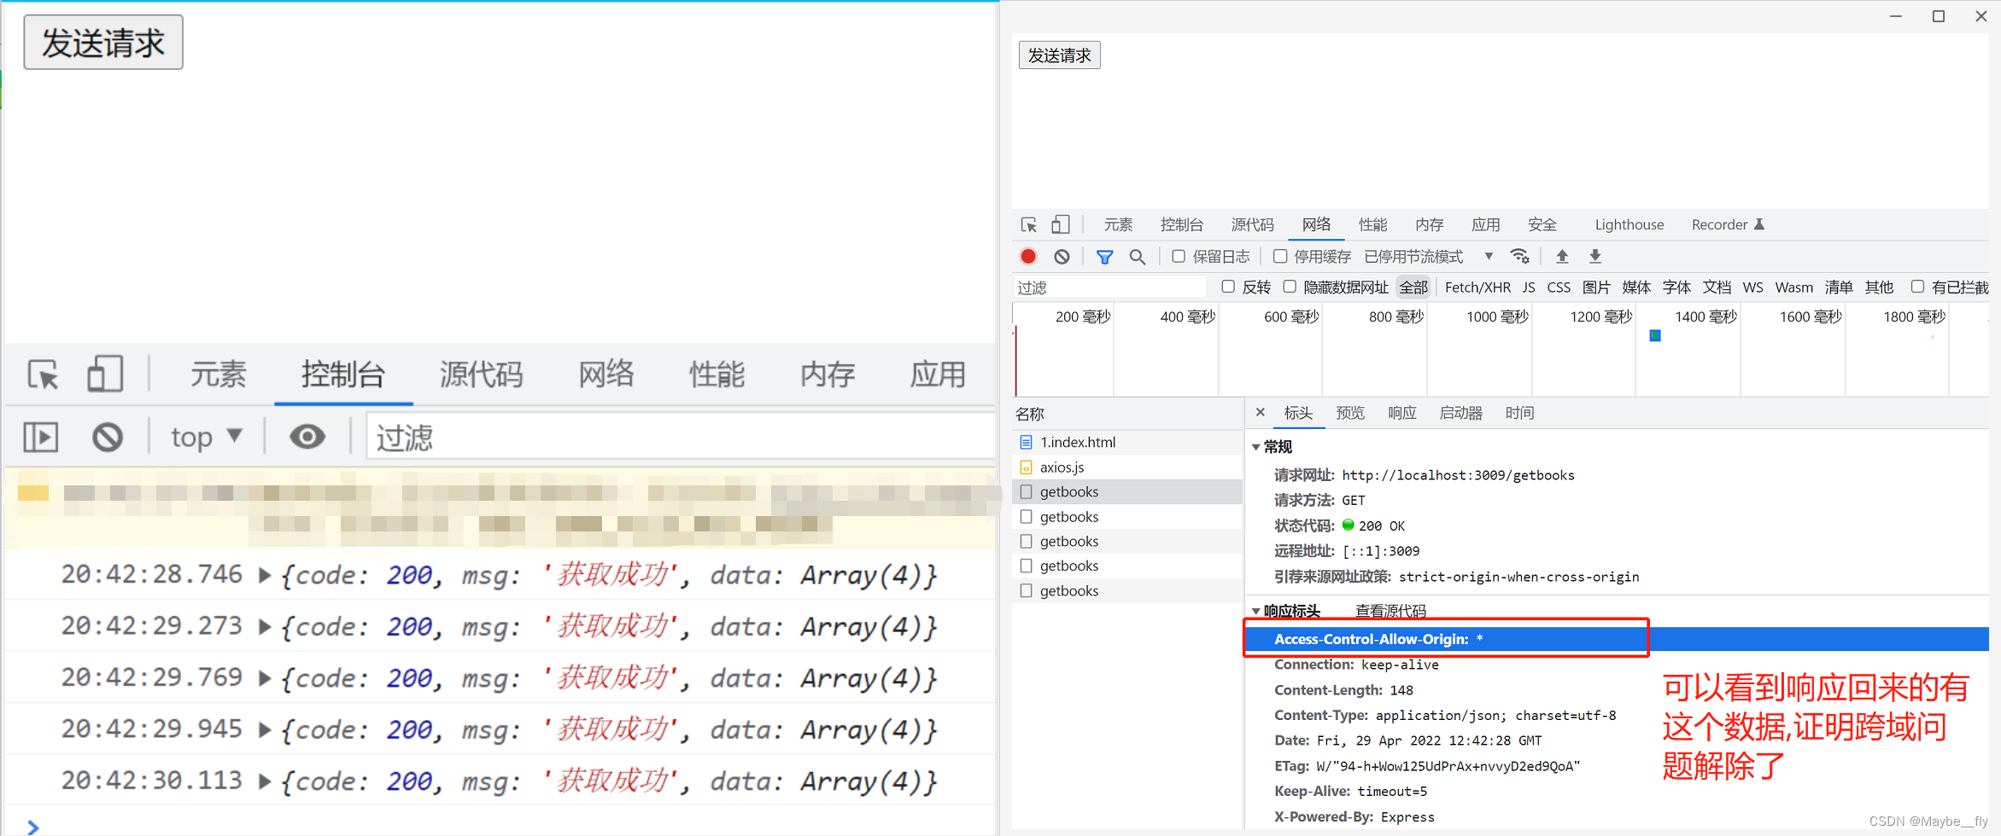Select 全部 filter type
The image size is (2001, 836).
(1413, 287)
